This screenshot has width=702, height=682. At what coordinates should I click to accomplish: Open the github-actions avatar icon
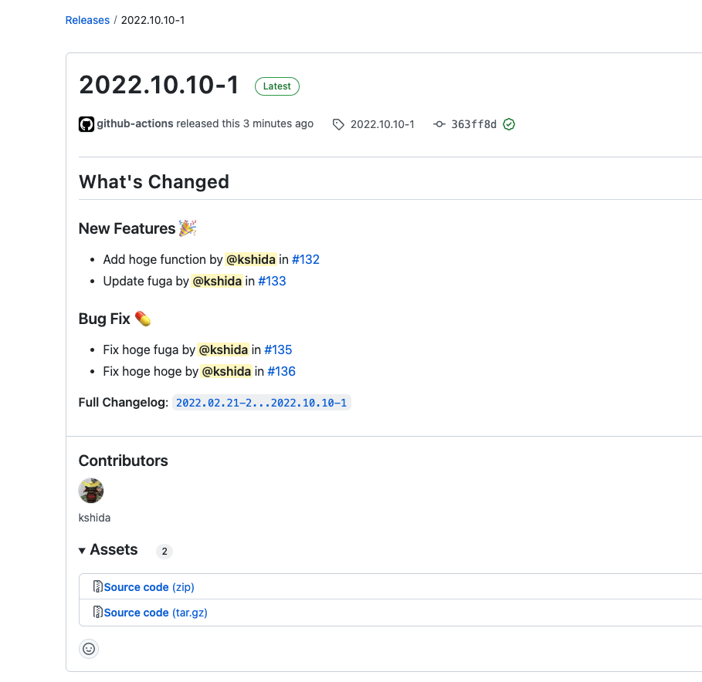click(x=86, y=124)
